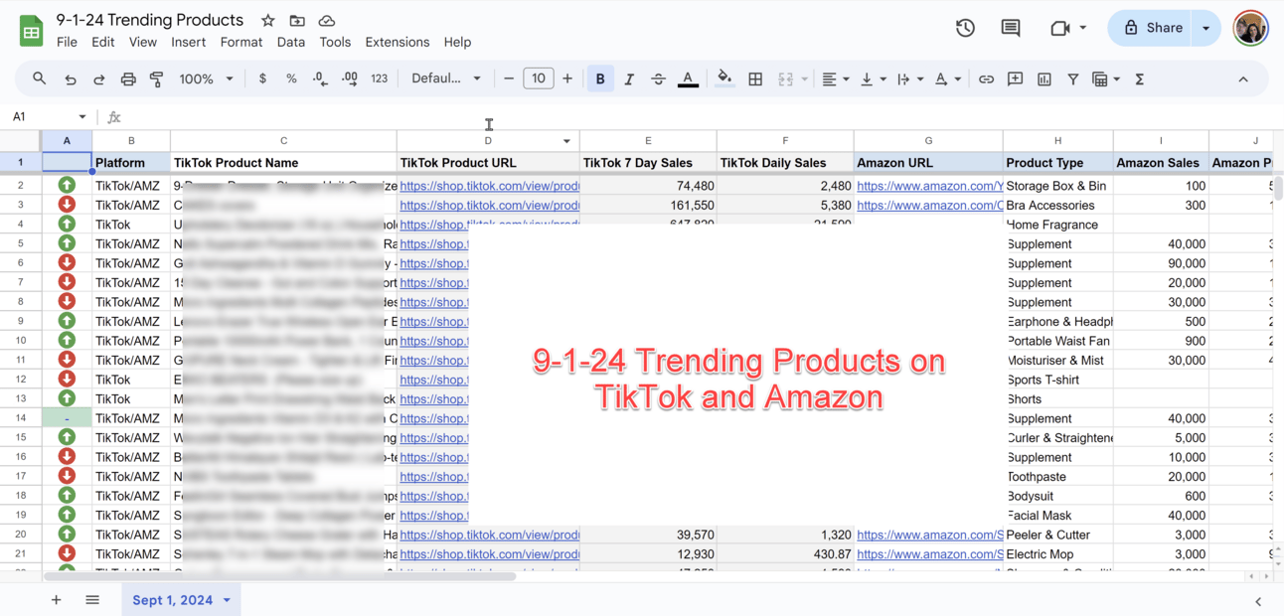The height and width of the screenshot is (616, 1284).
Task: Open font family Default dropdown
Action: (x=446, y=78)
